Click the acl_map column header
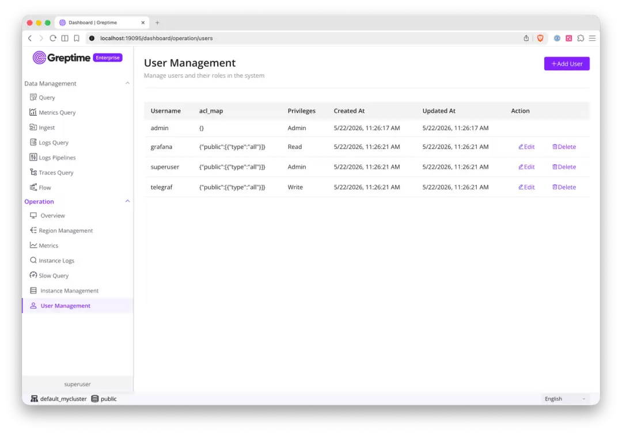This screenshot has height=434, width=622. pos(211,111)
